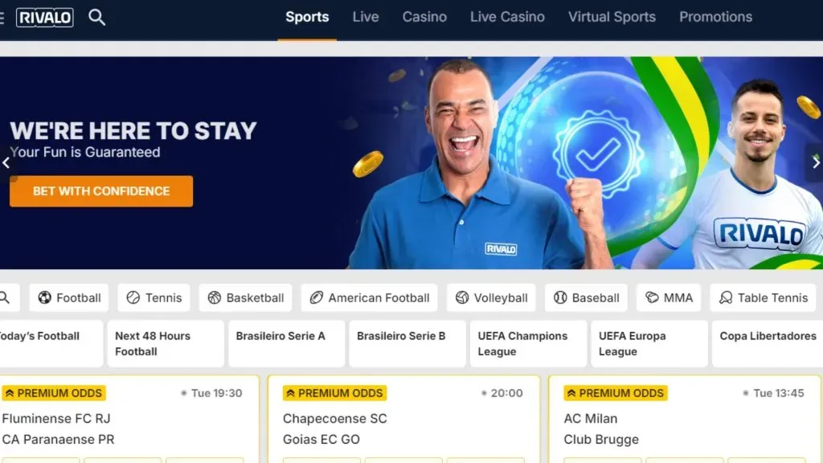Choose the Baseball sport chip
The height and width of the screenshot is (463, 823).
(x=586, y=297)
